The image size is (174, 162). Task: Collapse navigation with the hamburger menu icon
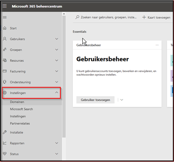point(5,17)
